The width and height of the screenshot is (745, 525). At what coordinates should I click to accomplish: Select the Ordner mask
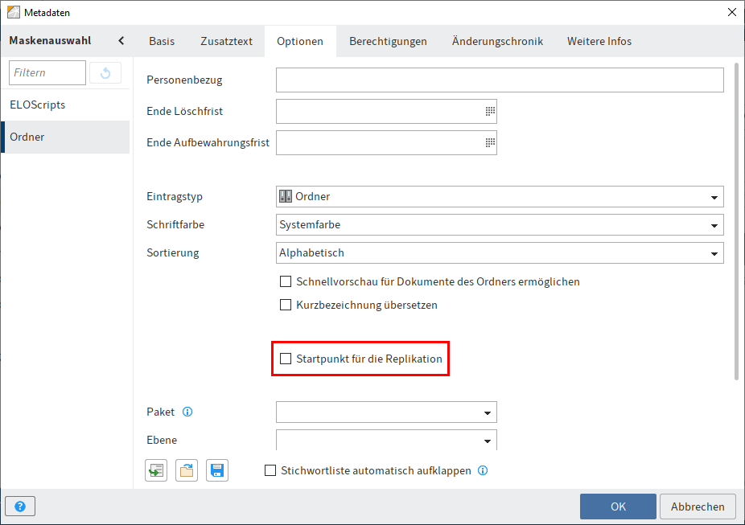click(x=65, y=137)
